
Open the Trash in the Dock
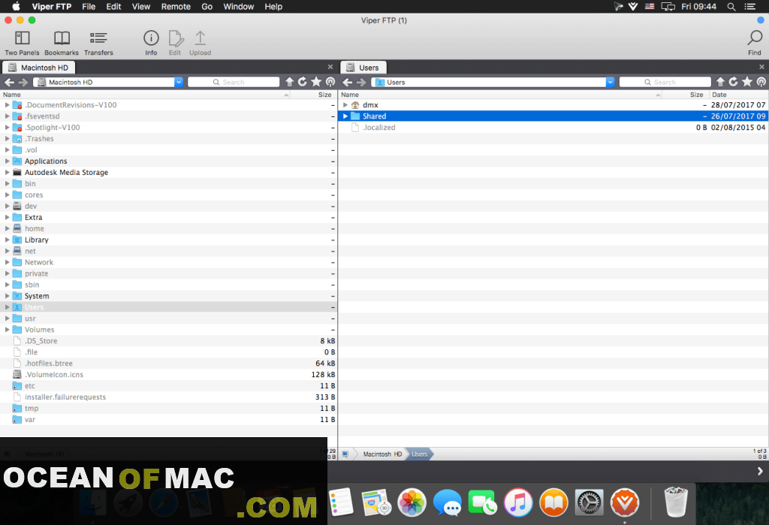pos(676,502)
